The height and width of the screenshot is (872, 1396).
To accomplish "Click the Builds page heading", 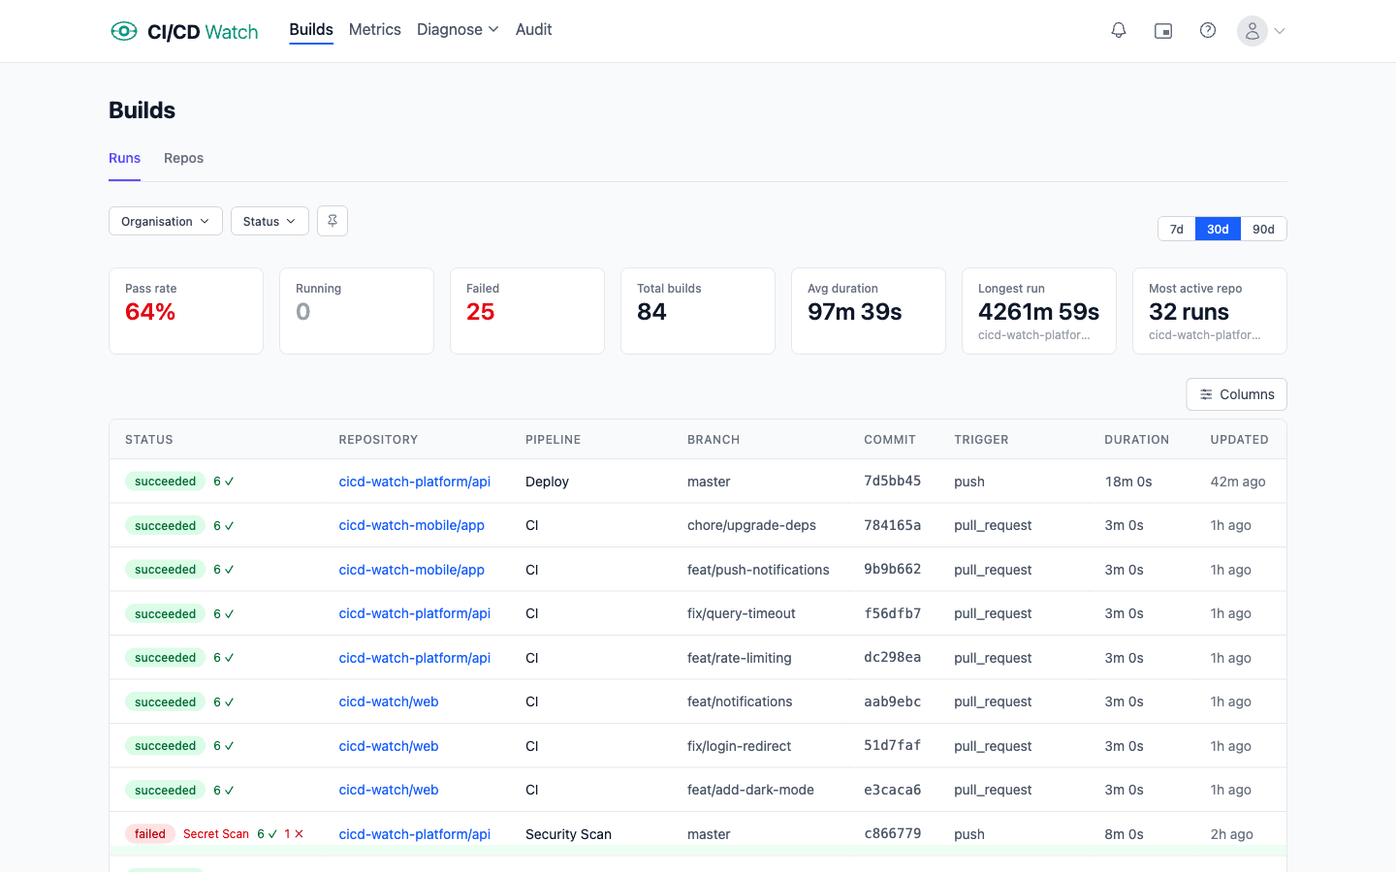I will [x=142, y=110].
